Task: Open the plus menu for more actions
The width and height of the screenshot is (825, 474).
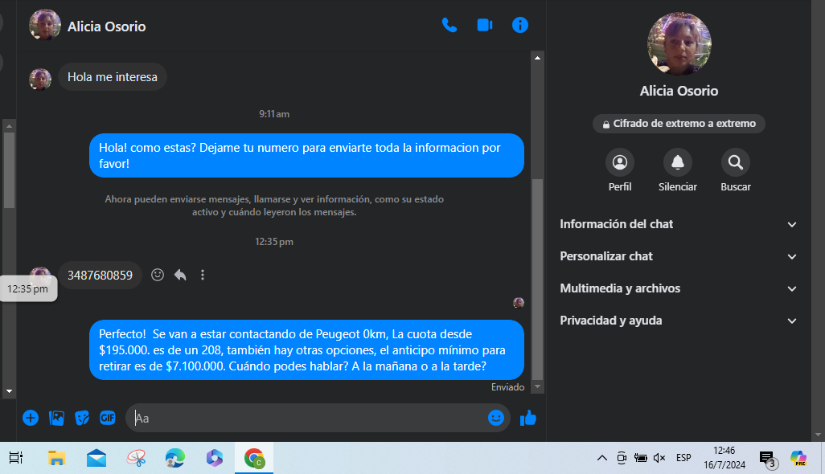Action: click(31, 418)
